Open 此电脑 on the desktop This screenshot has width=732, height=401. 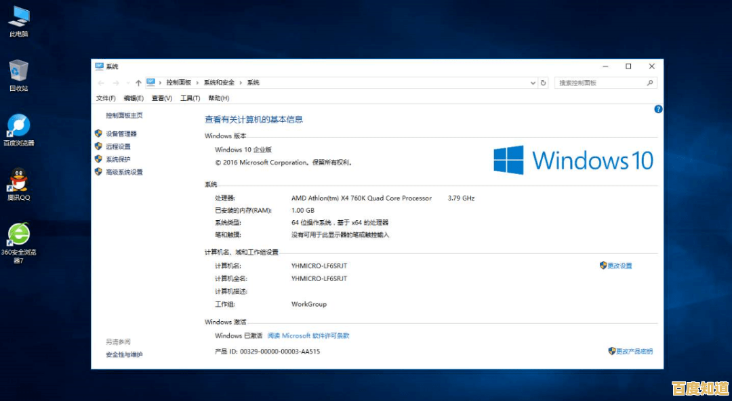tap(18, 15)
